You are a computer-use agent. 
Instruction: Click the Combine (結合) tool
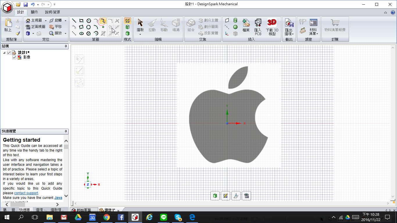tap(191, 25)
